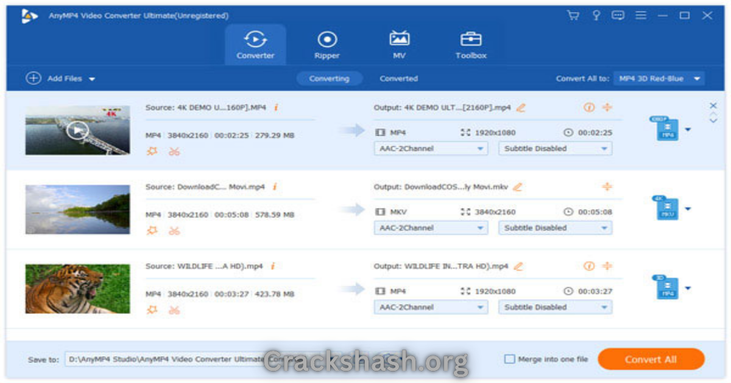Rename output WILDLIFE IN mp4 pencil

(x=518, y=266)
